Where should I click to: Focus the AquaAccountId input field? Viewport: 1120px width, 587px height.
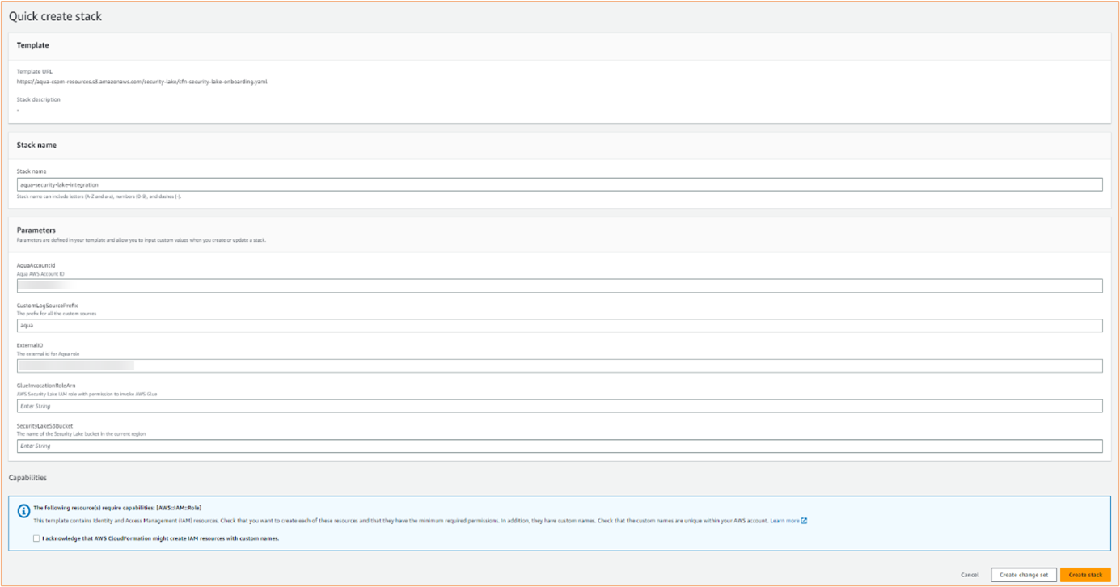coord(560,285)
